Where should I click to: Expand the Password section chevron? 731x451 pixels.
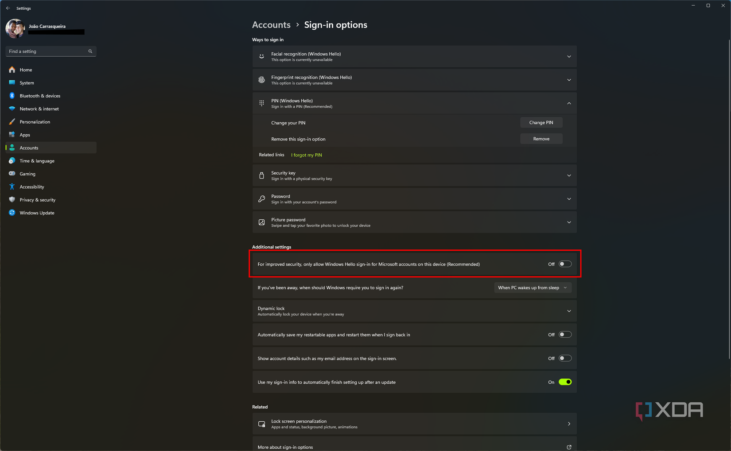(569, 199)
